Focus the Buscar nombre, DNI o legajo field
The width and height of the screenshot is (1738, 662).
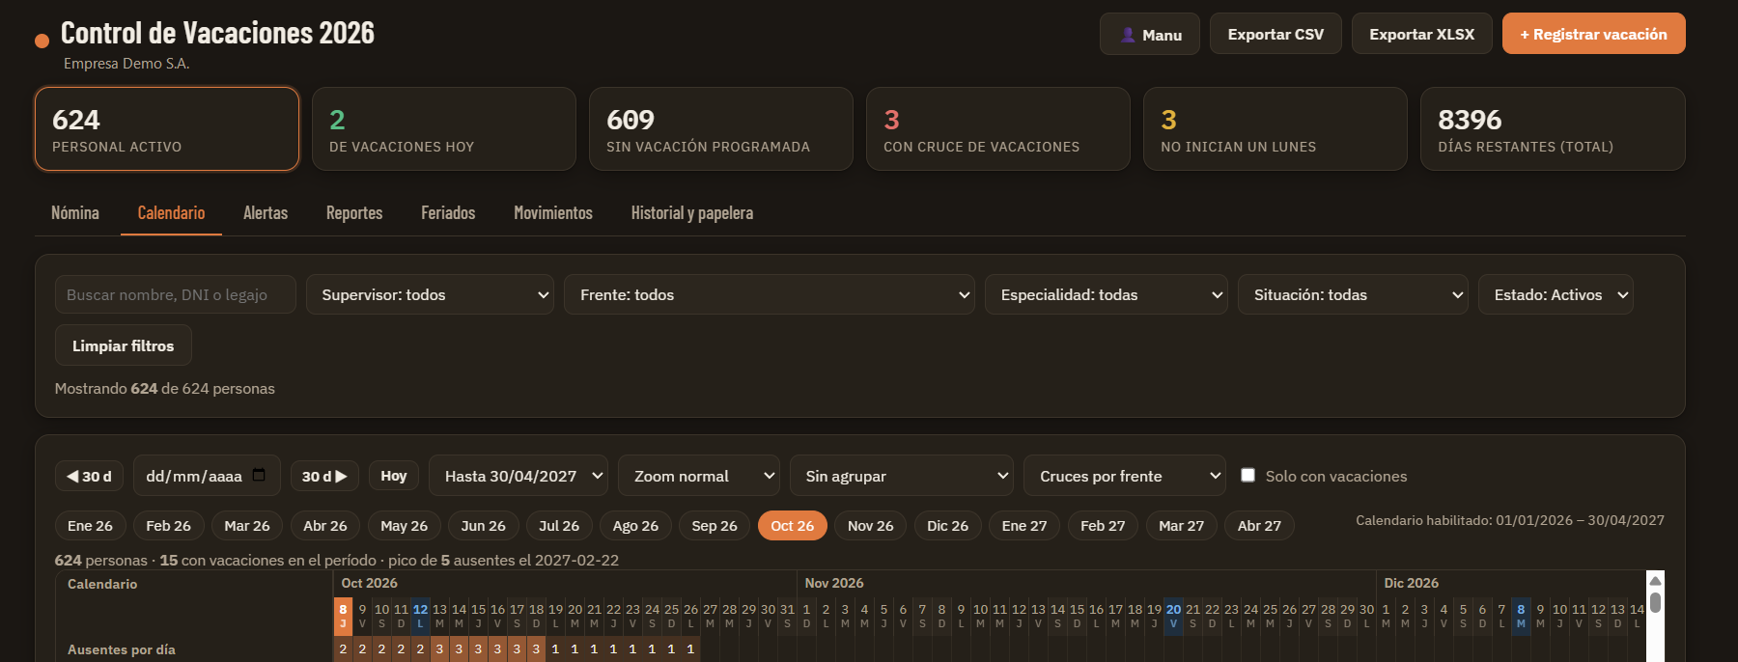176,294
